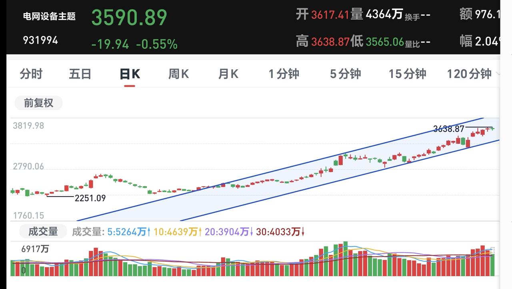Choose the 5分钟 interval tab

click(x=345, y=74)
